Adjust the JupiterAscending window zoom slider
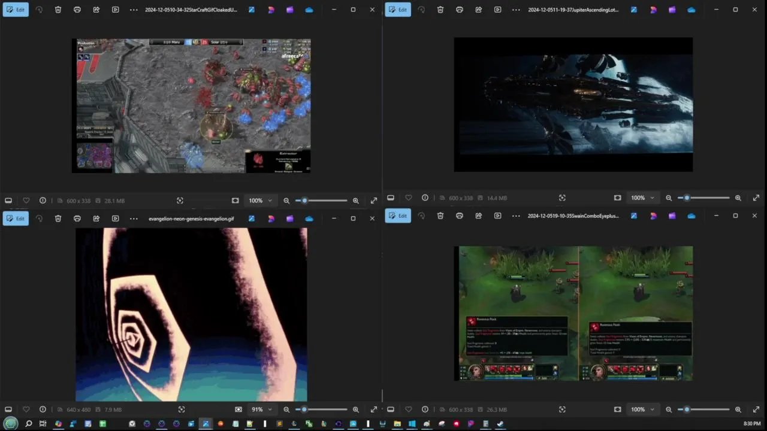This screenshot has width=767, height=431. [x=703, y=198]
